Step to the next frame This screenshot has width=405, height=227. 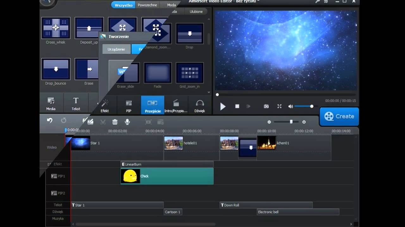click(249, 107)
